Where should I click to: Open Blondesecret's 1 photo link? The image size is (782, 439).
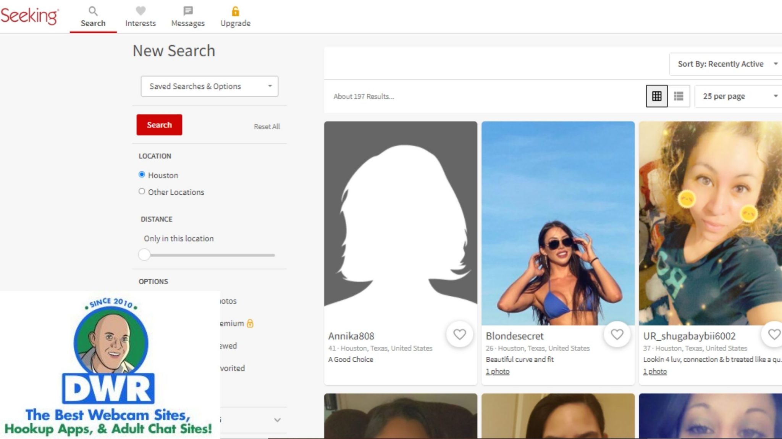(498, 371)
